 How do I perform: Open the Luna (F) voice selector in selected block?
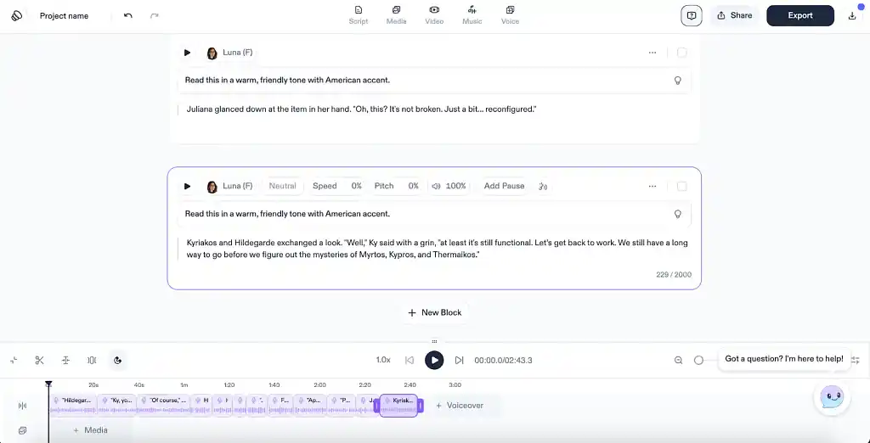229,186
